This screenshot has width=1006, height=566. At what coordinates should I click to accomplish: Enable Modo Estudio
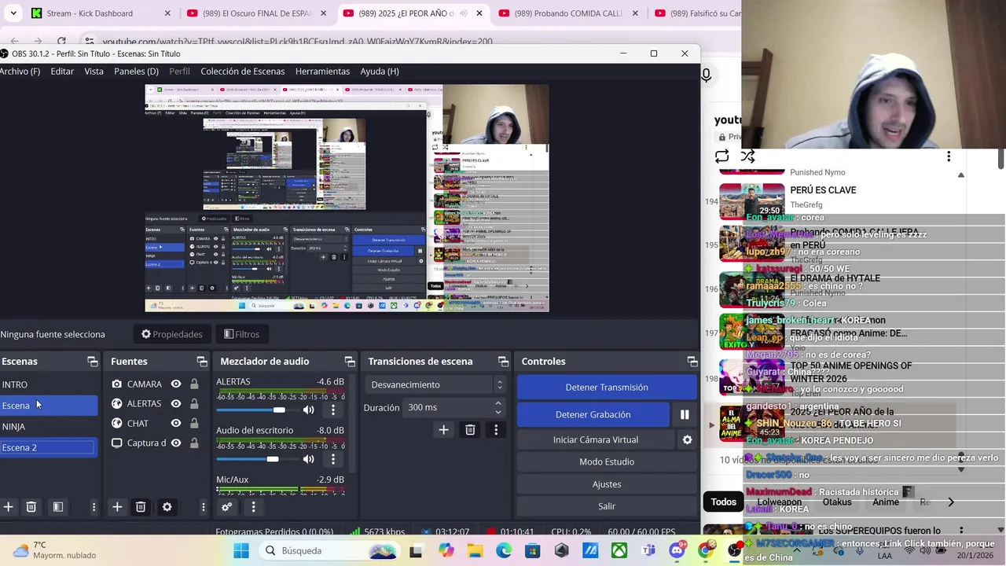point(607,461)
